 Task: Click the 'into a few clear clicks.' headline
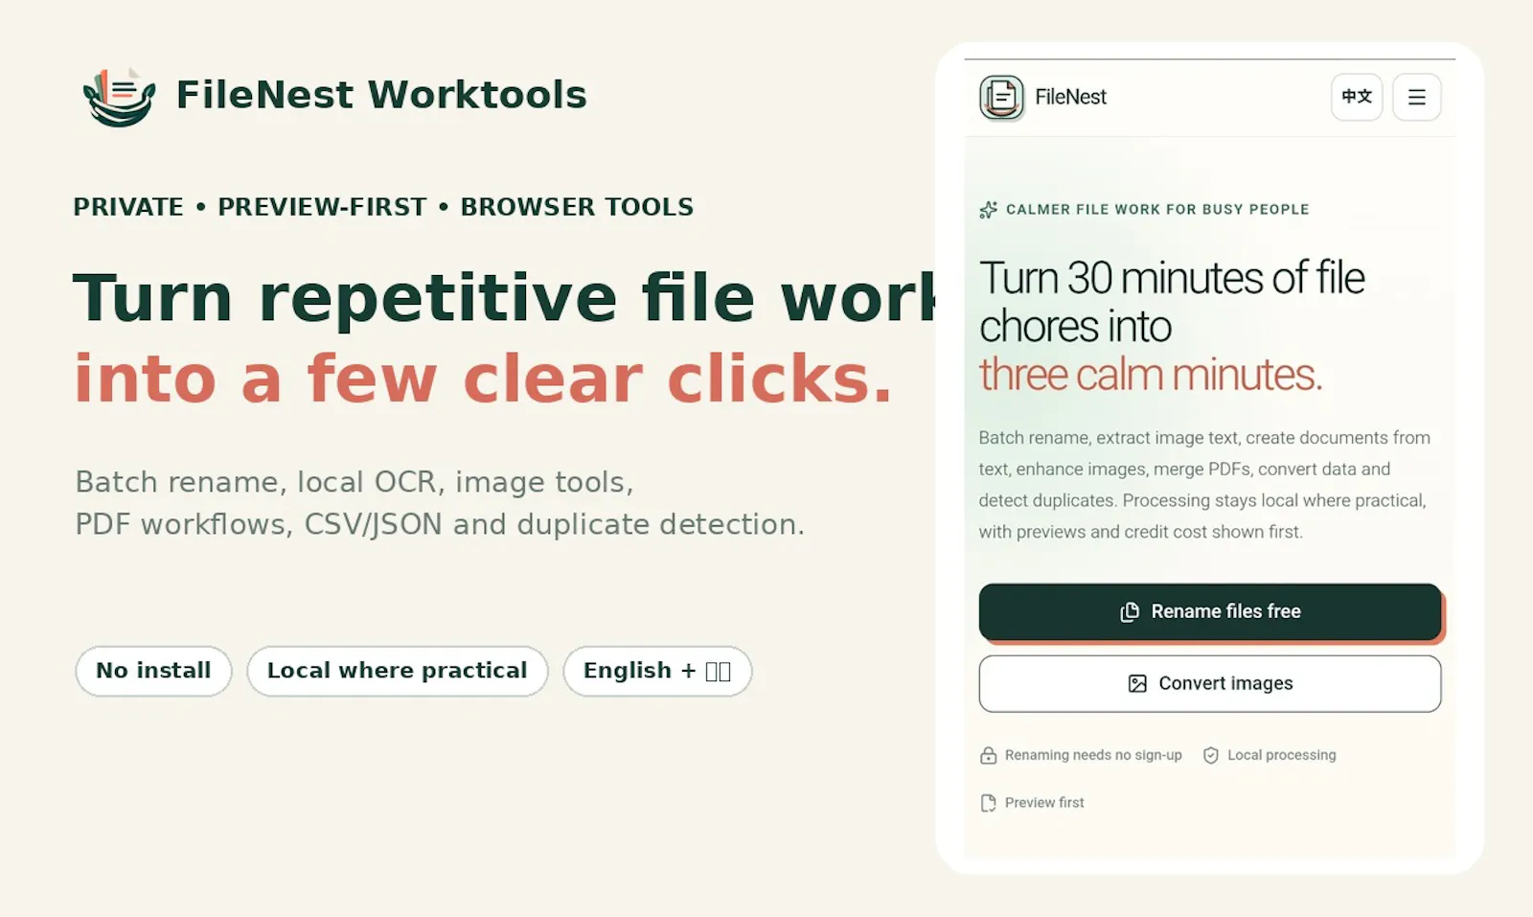[x=484, y=378]
